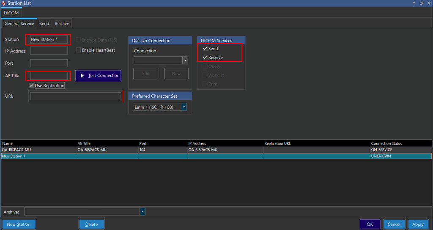Click the IP Address input field
433x230 pixels.
[49, 51]
